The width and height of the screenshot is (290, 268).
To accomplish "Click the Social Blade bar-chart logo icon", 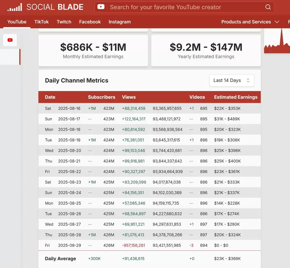I will point(15,7).
